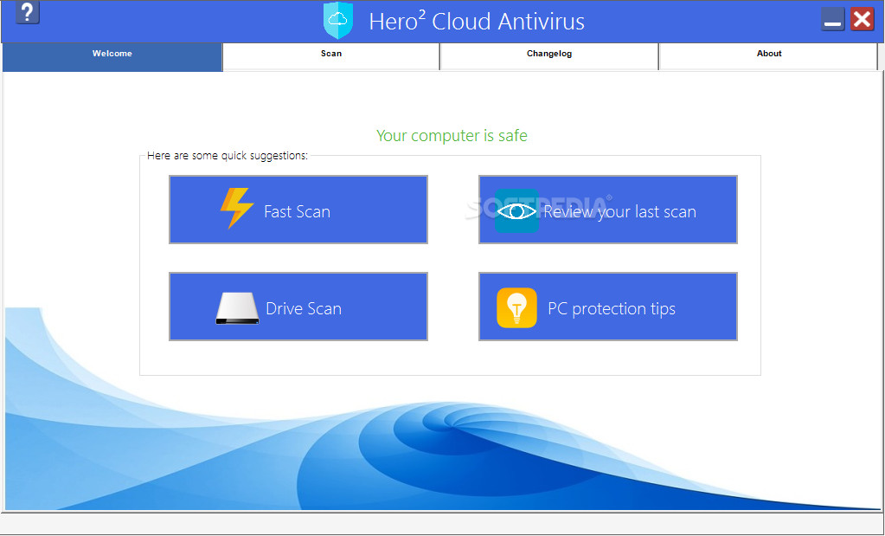View the Changelog tab
885x536 pixels.
549,56
